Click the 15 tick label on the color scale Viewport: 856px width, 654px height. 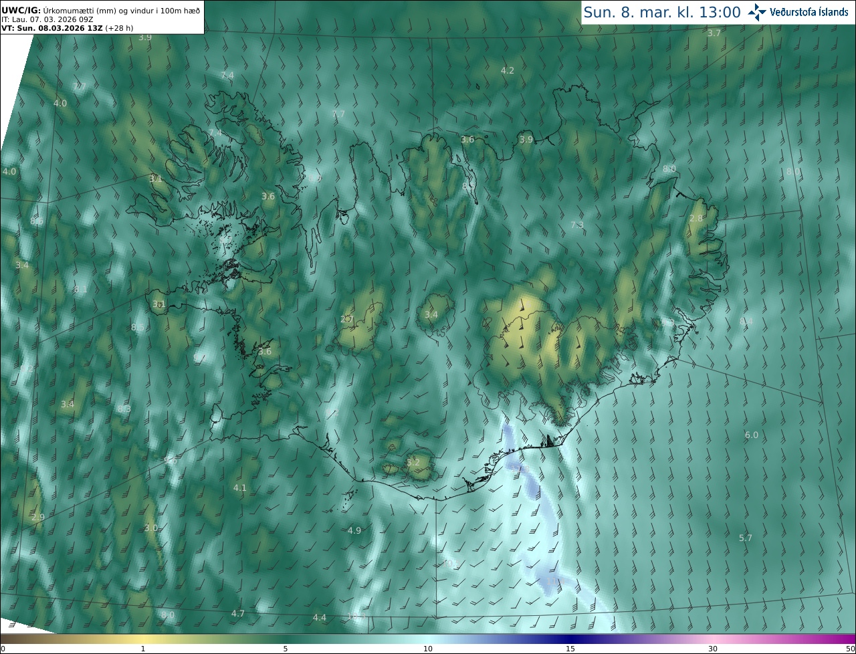click(570, 649)
